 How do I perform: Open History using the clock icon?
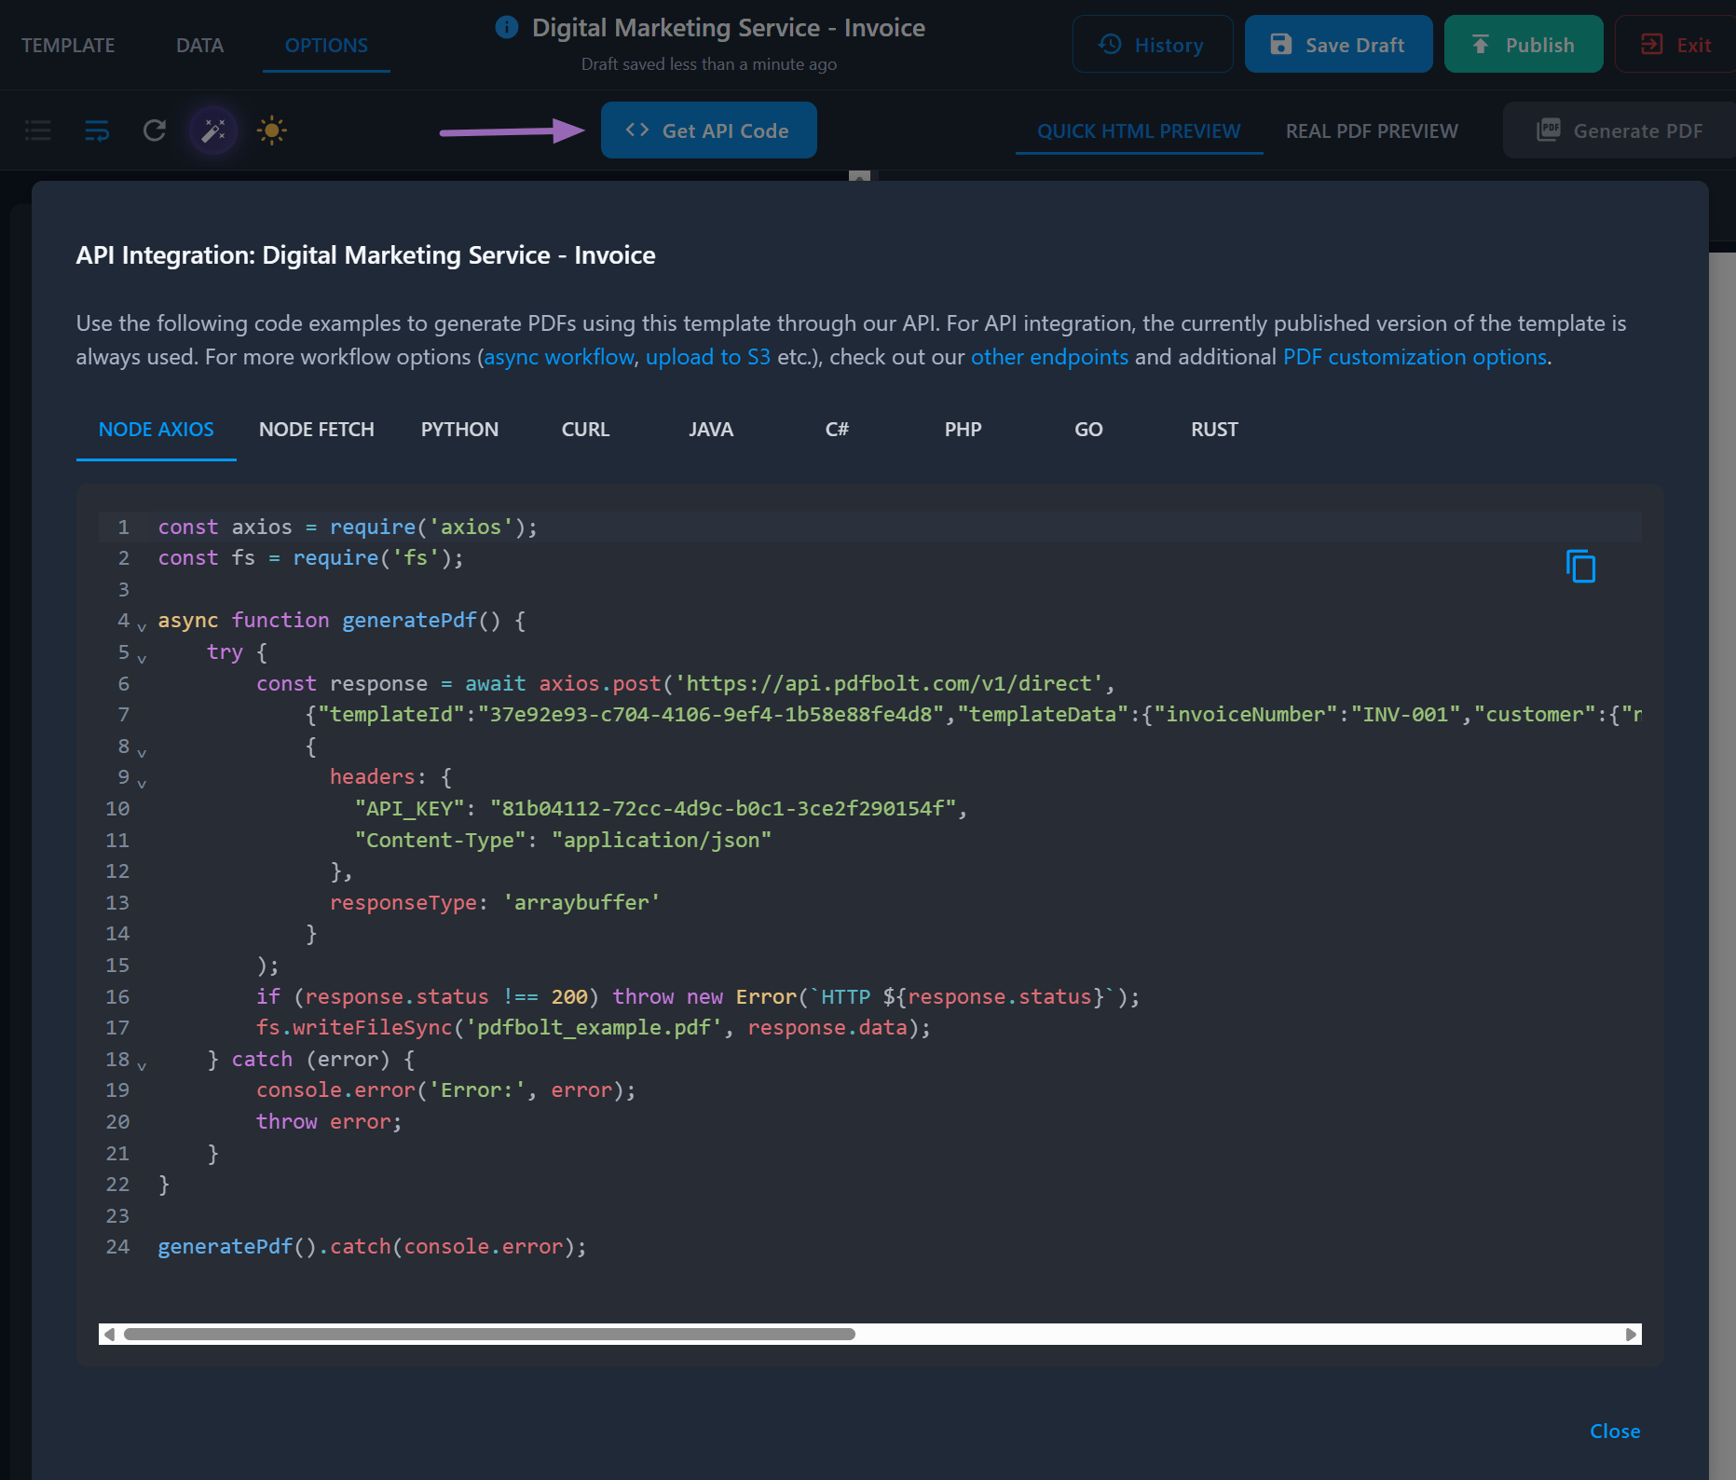[1108, 43]
